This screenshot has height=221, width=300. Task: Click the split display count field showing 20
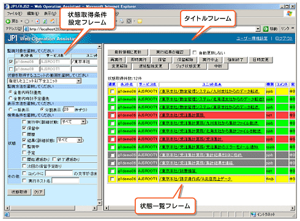tap(68, 110)
